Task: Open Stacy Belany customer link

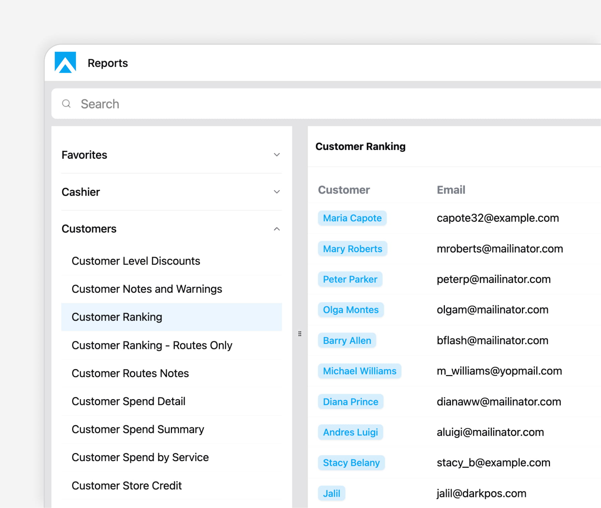Action: pos(351,463)
